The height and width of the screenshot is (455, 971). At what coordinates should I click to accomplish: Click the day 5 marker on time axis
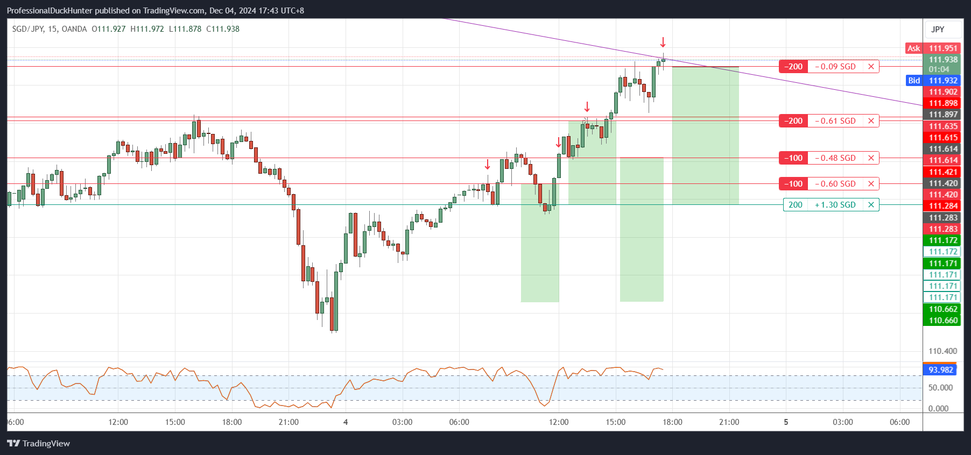786,422
